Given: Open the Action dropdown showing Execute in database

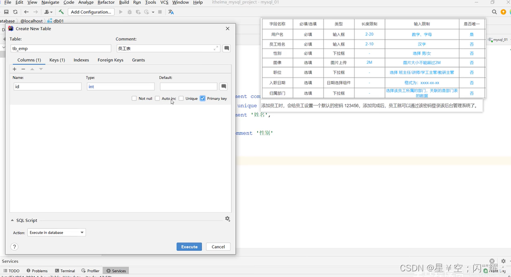Looking at the screenshot, I should coord(56,232).
